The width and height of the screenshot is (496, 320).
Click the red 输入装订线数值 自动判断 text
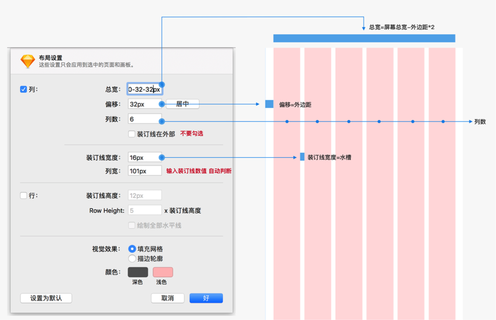(x=199, y=171)
